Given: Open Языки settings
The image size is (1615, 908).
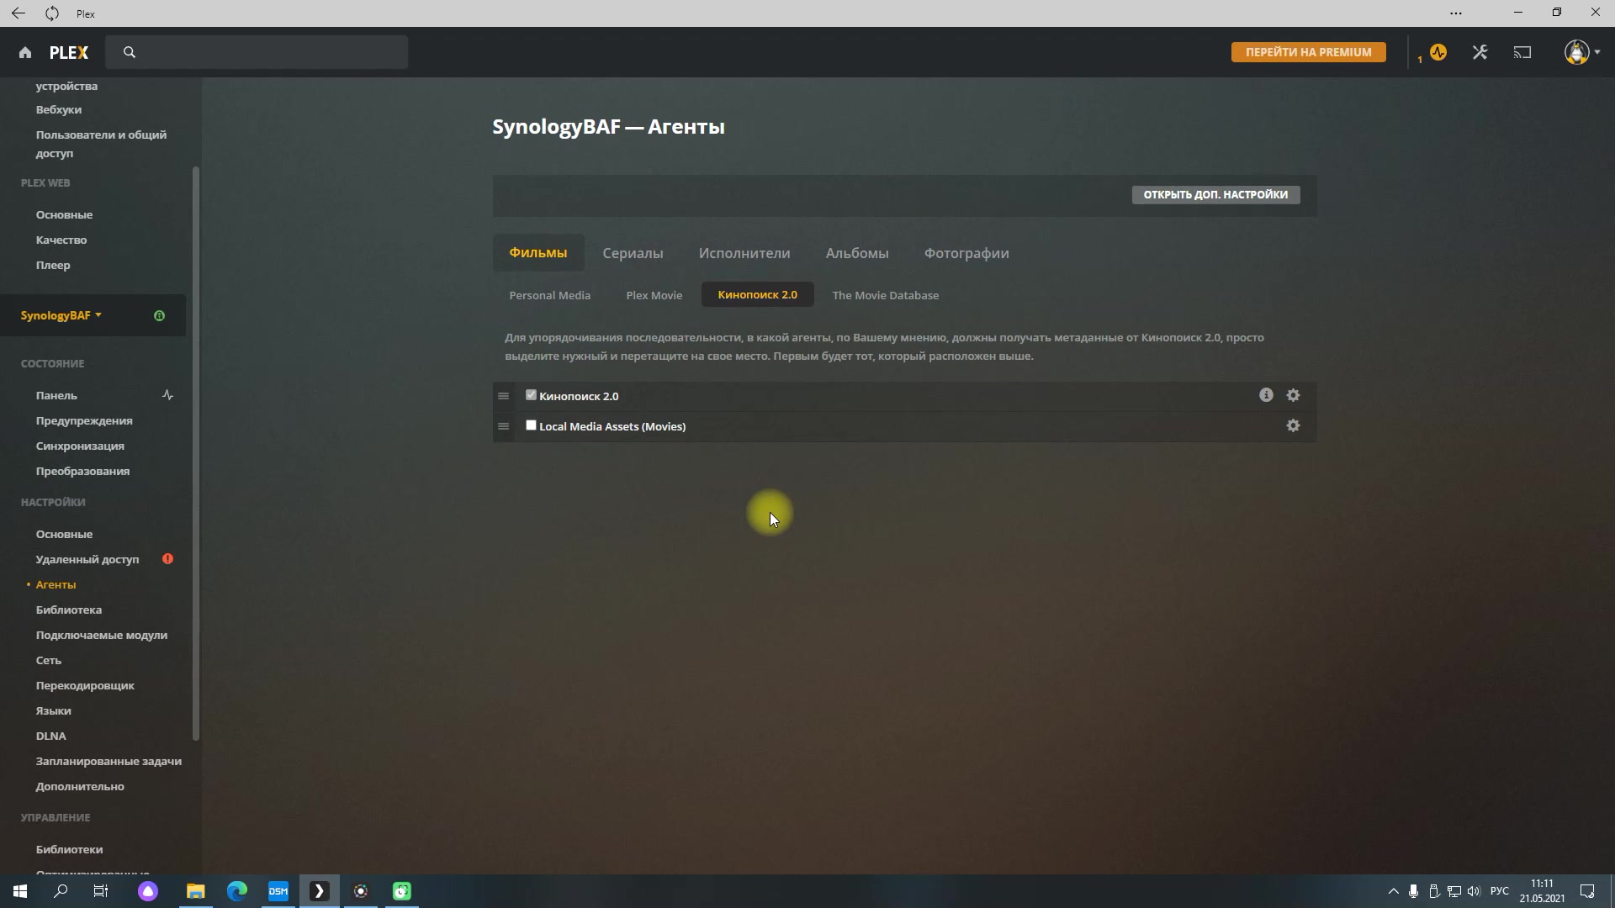Looking at the screenshot, I should click(54, 711).
